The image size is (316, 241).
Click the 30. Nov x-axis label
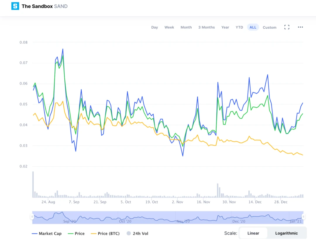pyautogui.click(x=229, y=202)
